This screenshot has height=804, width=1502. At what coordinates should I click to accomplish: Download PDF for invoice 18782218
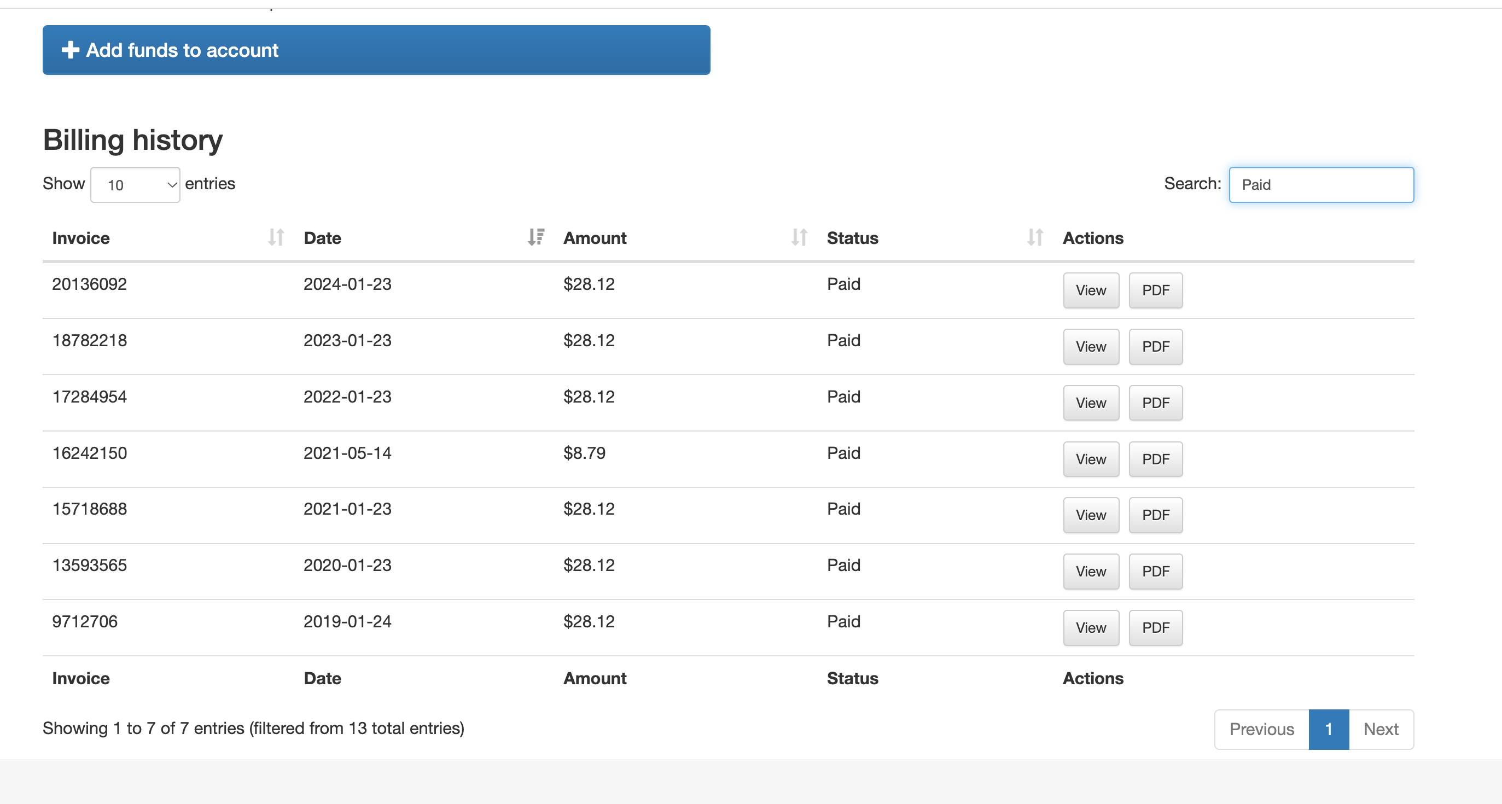click(x=1156, y=347)
